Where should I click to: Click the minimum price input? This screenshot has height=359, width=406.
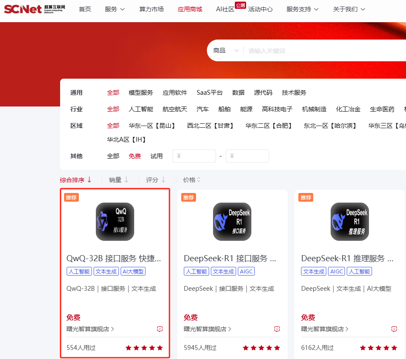(194, 156)
